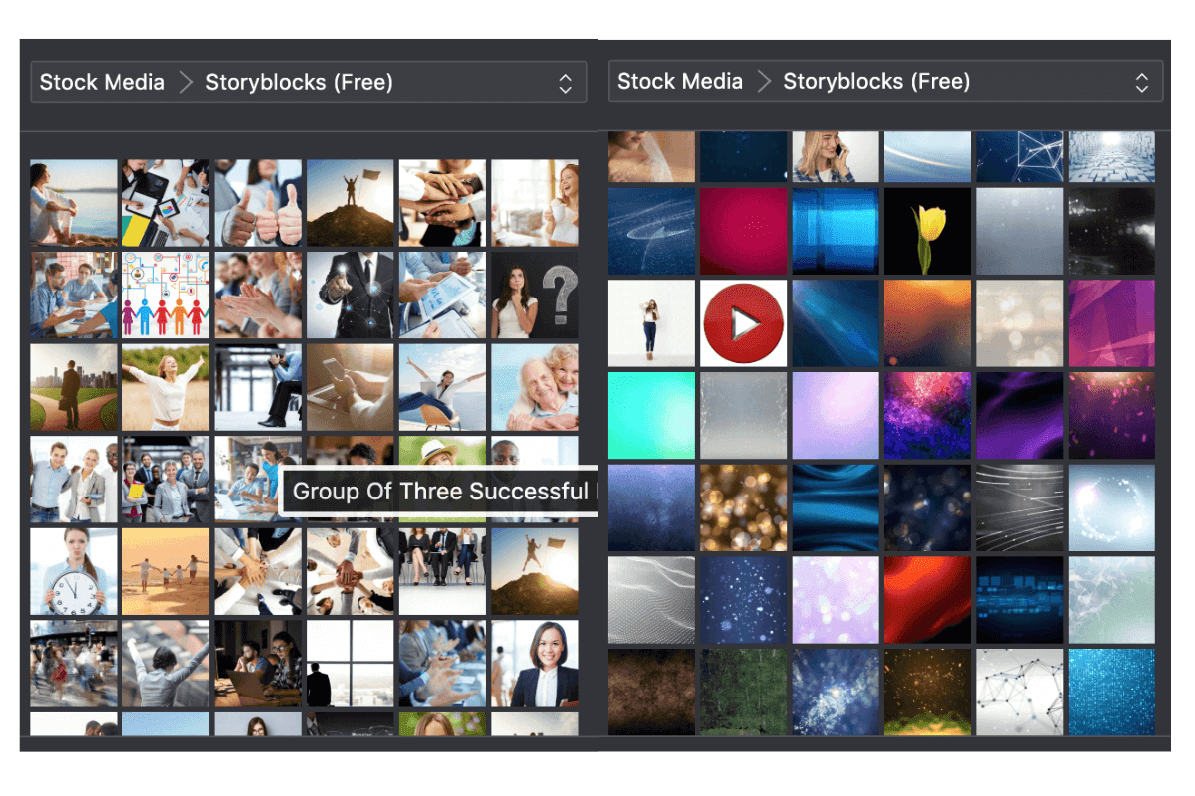Click the up-down chevrons in the right panel header
1195x796 pixels.
pyautogui.click(x=1142, y=82)
